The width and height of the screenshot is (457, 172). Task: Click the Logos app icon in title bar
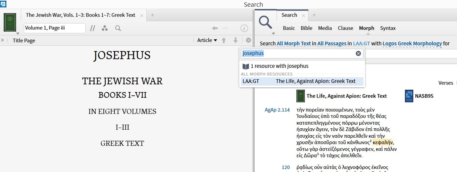coord(3,4)
